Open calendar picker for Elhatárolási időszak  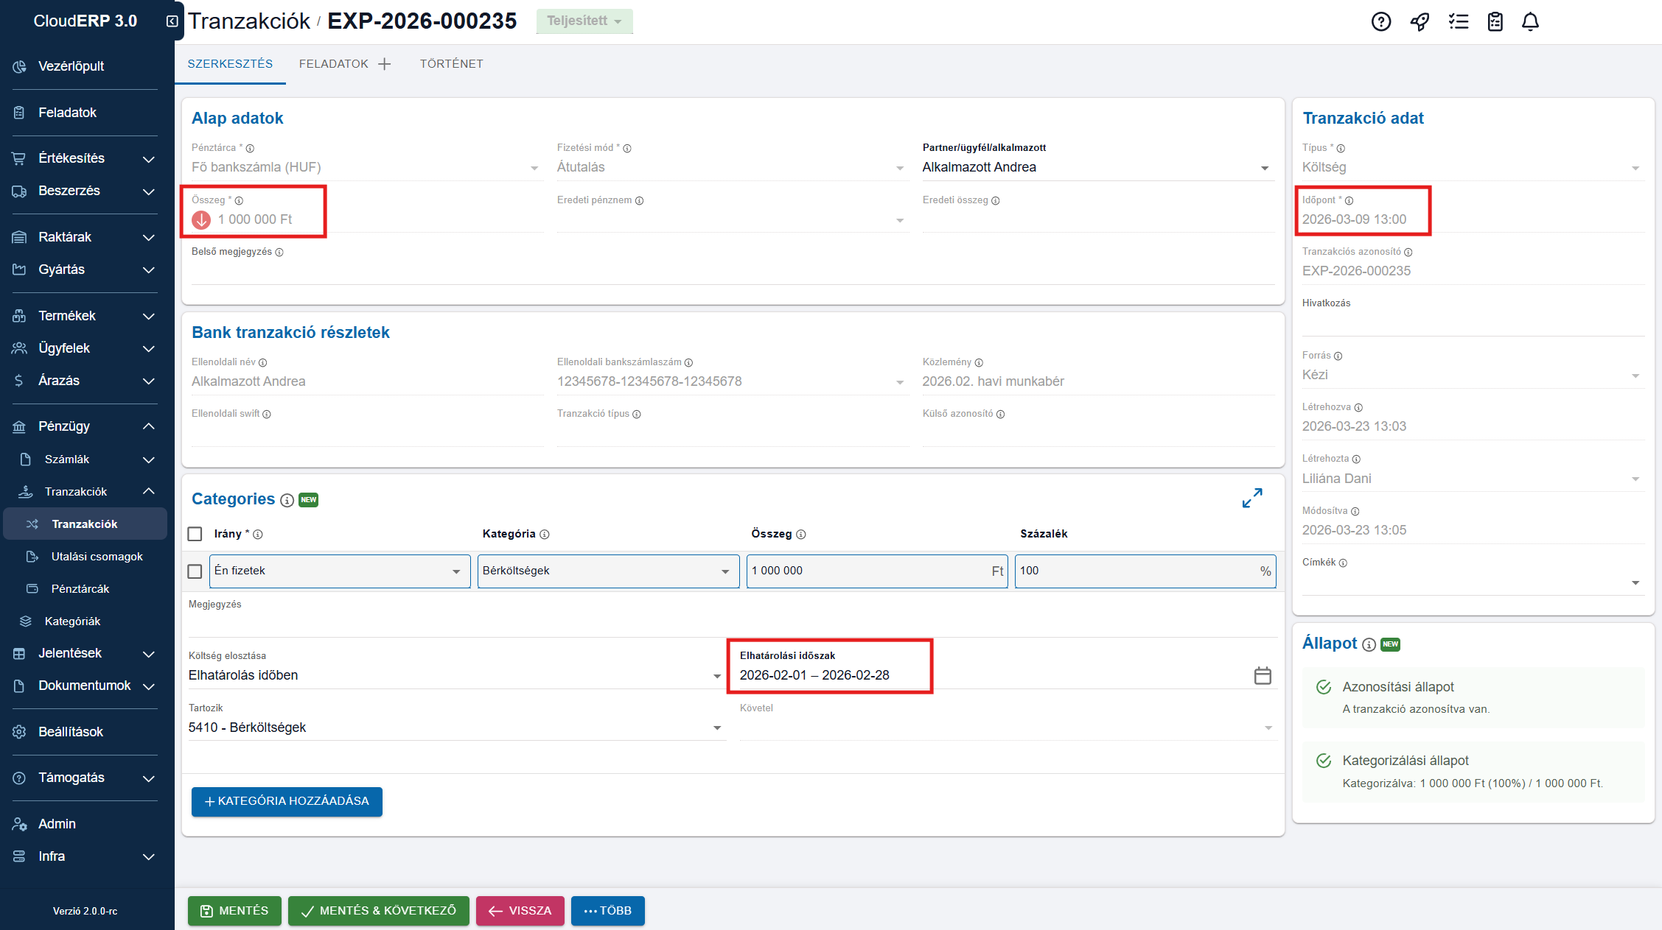click(x=1262, y=675)
